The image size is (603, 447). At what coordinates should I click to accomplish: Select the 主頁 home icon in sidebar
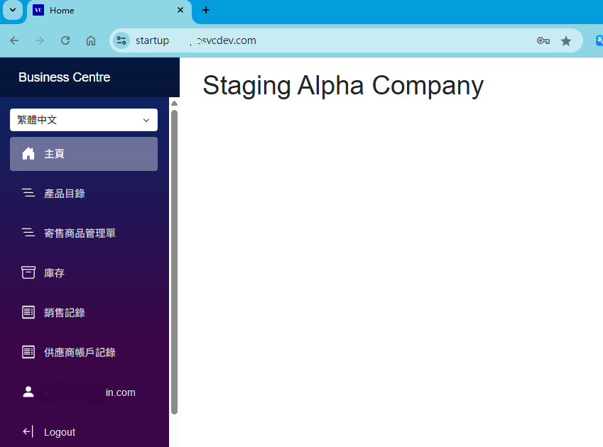(28, 153)
